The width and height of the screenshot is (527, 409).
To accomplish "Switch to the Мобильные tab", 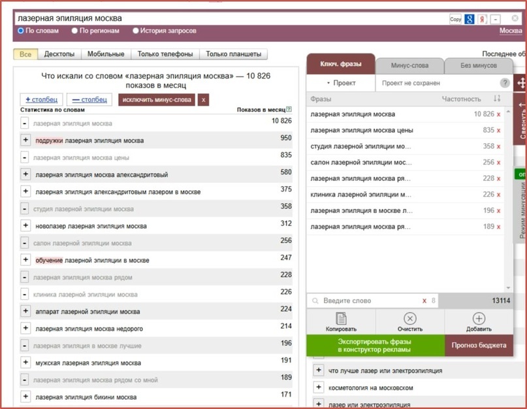I will coord(106,54).
